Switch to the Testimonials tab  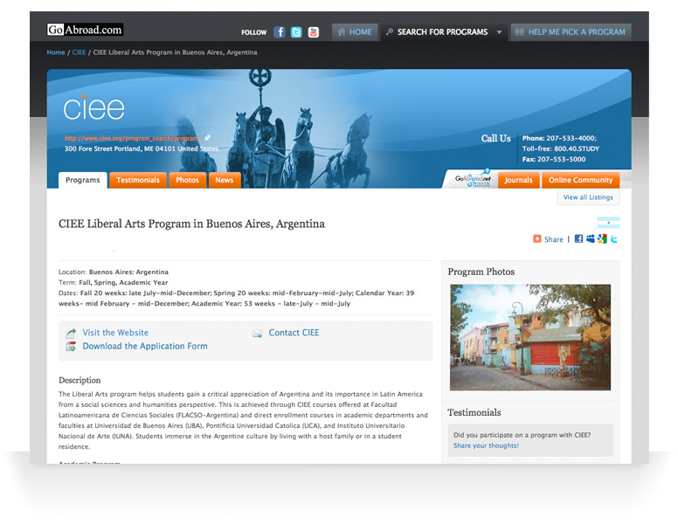pyautogui.click(x=137, y=180)
